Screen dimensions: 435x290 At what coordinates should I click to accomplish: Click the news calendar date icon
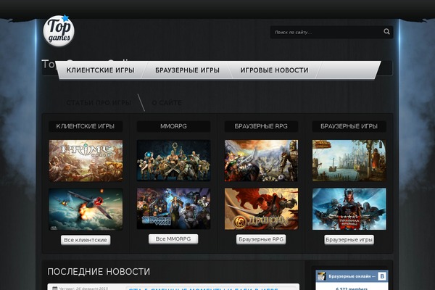click(x=55, y=289)
